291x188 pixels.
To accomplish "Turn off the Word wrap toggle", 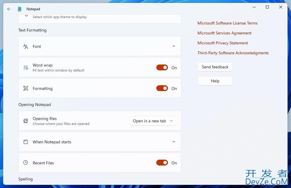I will tap(162, 67).
